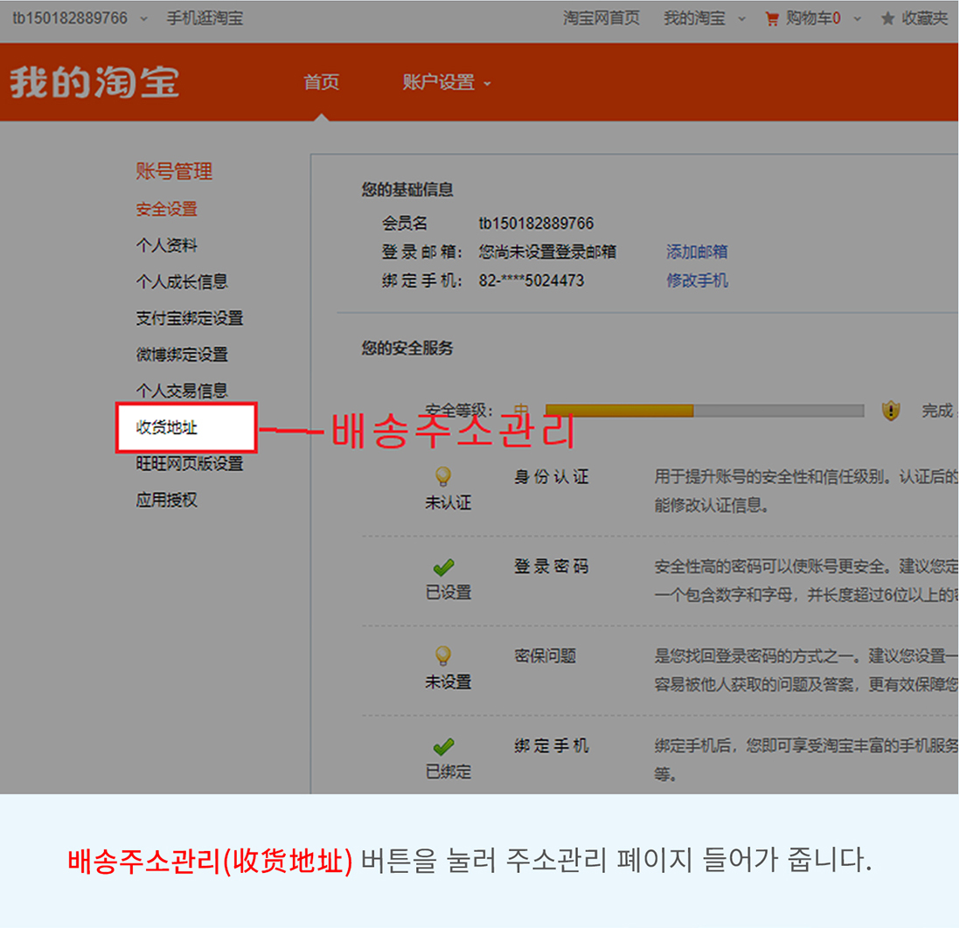
Task: Expand the 我的淘宝 top bar dropdown arrow
Action: click(x=742, y=19)
